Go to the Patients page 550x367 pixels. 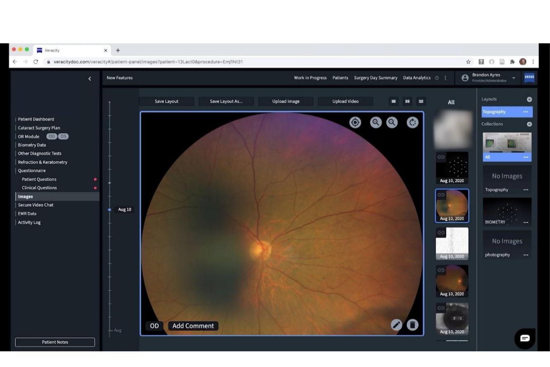(340, 78)
